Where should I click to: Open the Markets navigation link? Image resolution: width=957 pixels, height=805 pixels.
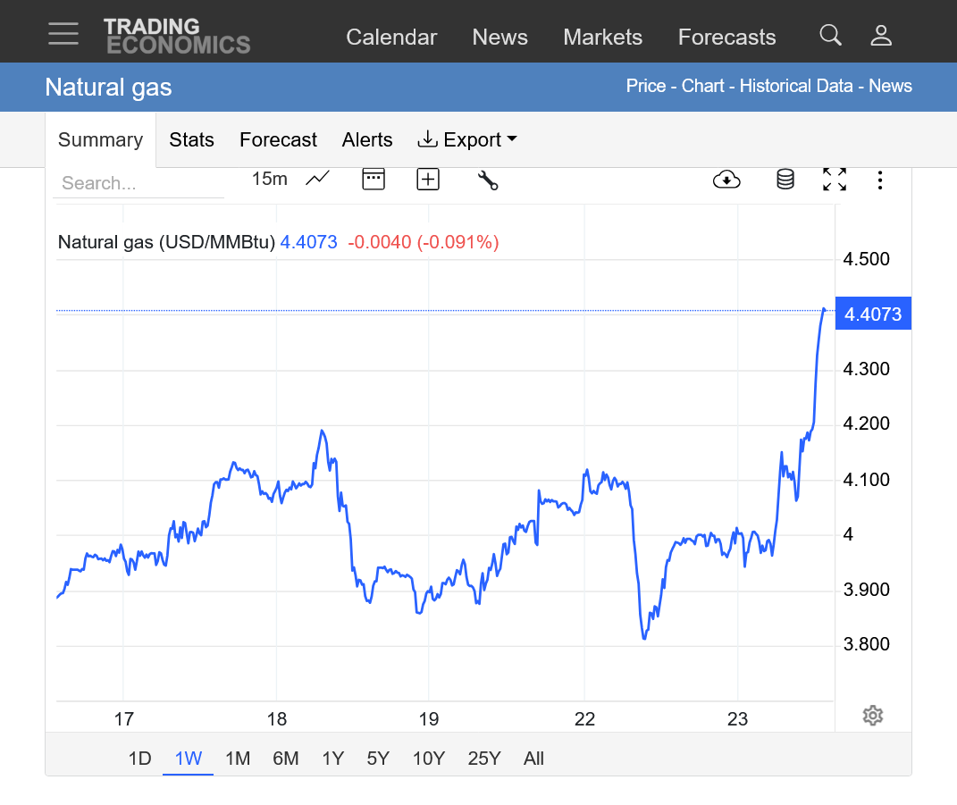coord(602,37)
